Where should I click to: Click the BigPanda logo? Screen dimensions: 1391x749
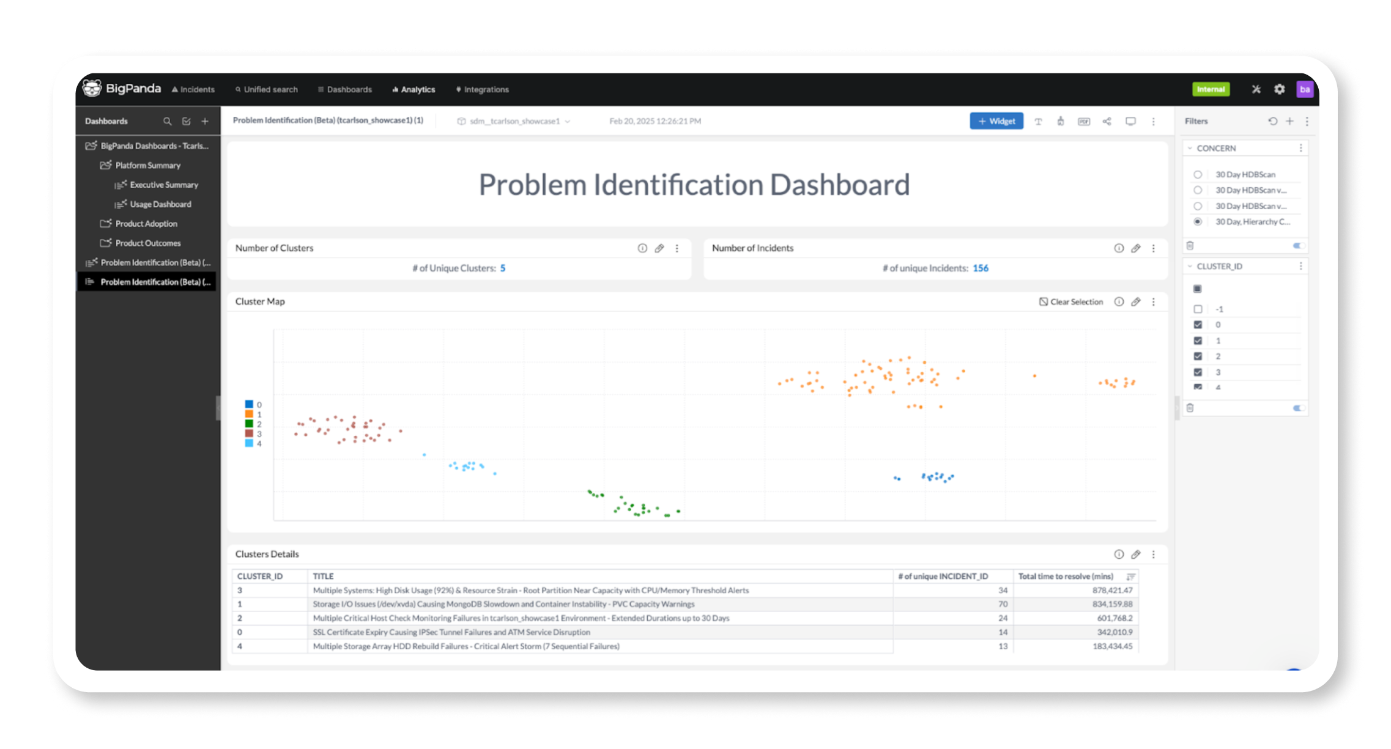122,89
